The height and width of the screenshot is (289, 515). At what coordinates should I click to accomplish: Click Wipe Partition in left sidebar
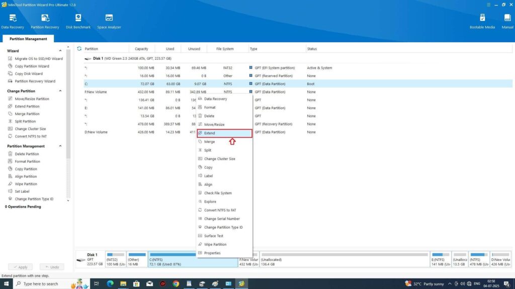pyautogui.click(x=26, y=184)
